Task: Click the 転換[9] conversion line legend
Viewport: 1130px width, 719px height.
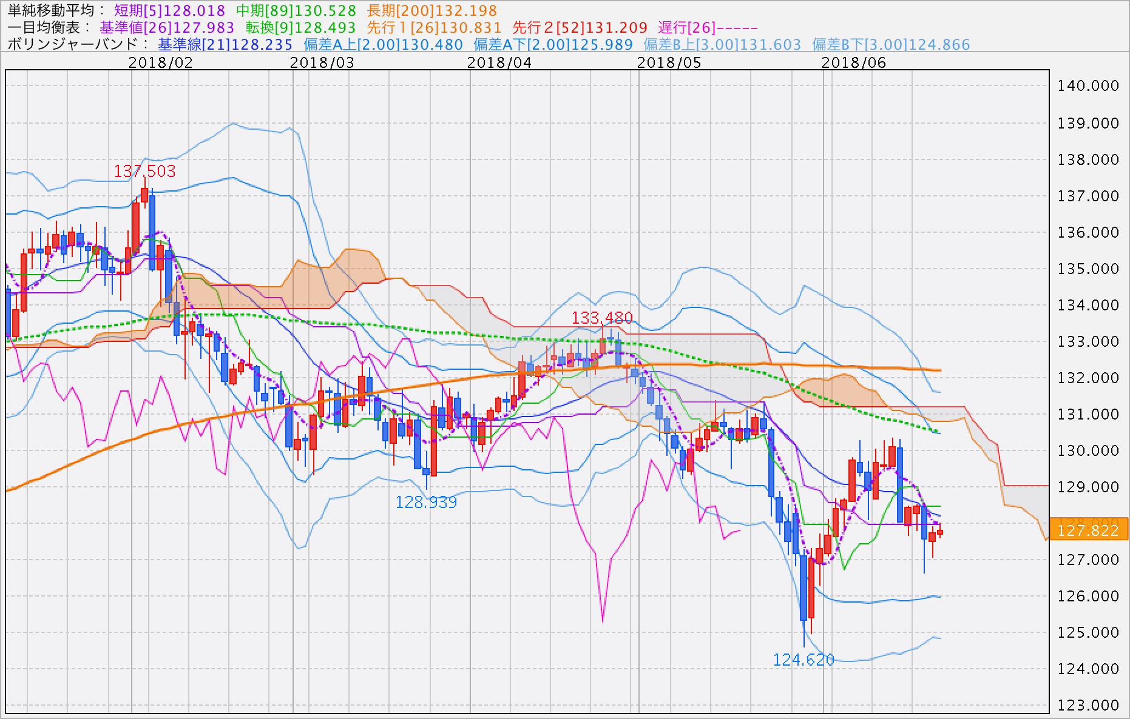Action: point(300,27)
